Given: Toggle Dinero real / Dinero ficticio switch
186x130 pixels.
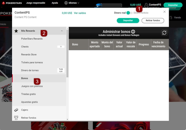Looking at the screenshot, I should 129,13.
